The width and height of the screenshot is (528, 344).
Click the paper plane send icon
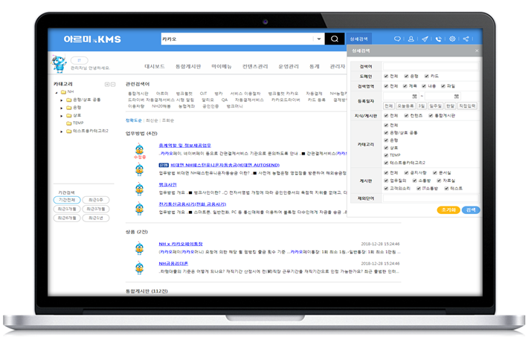pos(425,39)
